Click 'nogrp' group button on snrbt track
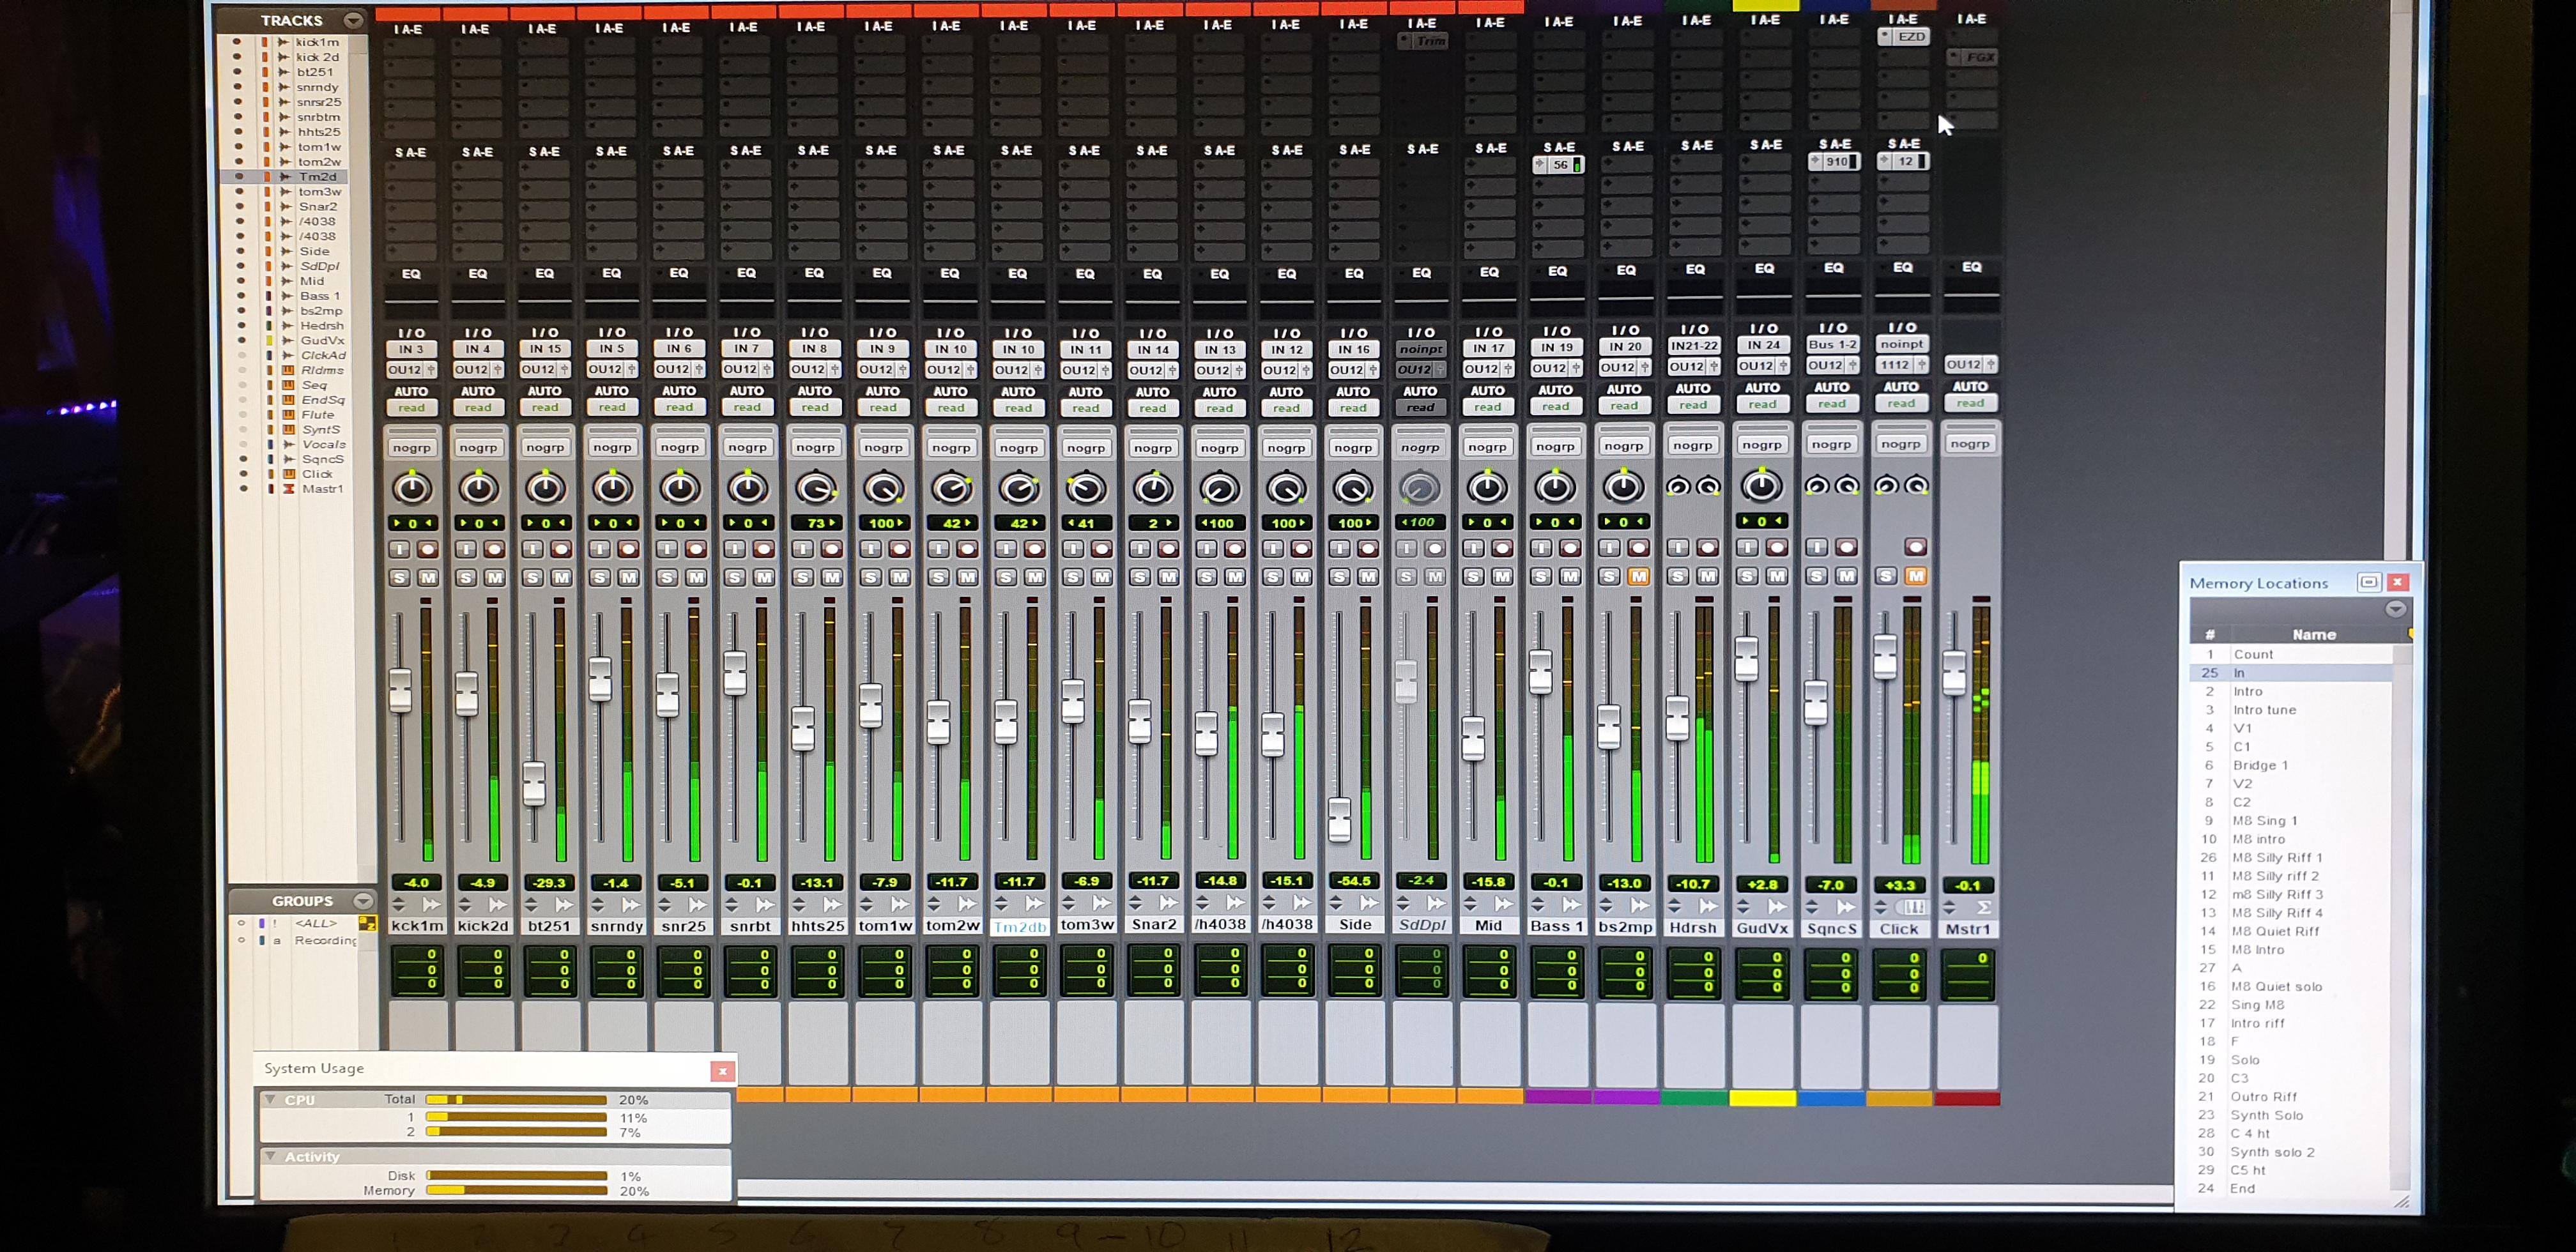 point(748,448)
